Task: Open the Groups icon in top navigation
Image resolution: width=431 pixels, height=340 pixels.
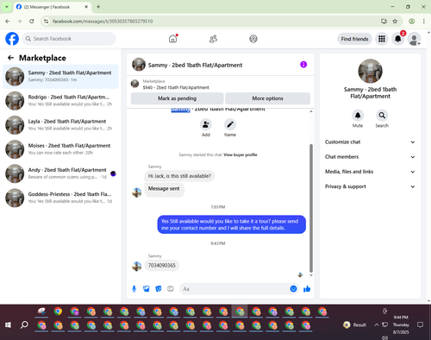Action: [x=253, y=39]
